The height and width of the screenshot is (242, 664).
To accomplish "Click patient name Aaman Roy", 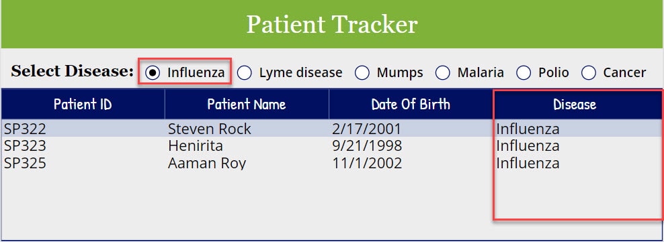I will point(206,163).
